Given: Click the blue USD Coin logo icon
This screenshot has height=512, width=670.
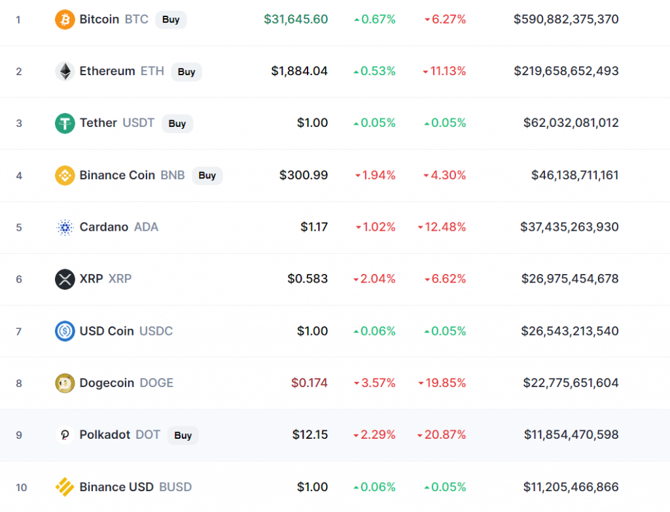Looking at the screenshot, I should point(65,331).
